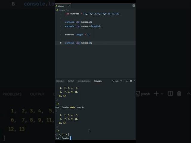Screen dimensions: 191x143
Task: Click the pwsh terminal shell label
Action: click(115, 81)
